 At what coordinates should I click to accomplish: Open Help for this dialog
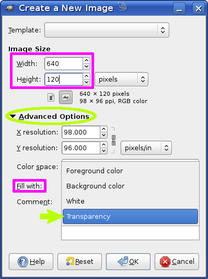(31, 262)
